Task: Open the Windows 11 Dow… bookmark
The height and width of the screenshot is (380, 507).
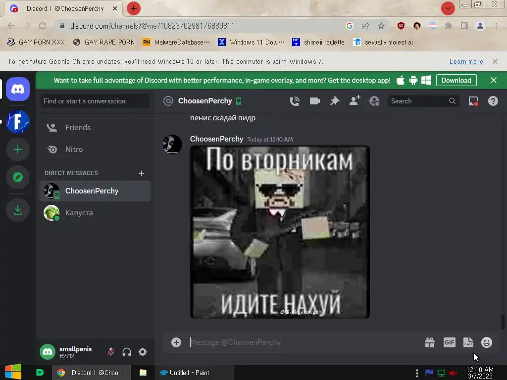Action: pyautogui.click(x=251, y=42)
